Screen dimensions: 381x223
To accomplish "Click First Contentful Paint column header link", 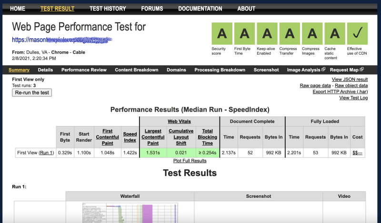I will (x=108, y=137).
